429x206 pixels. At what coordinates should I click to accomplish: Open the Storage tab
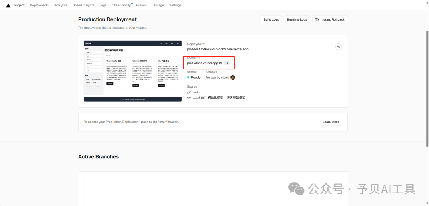[158, 5]
